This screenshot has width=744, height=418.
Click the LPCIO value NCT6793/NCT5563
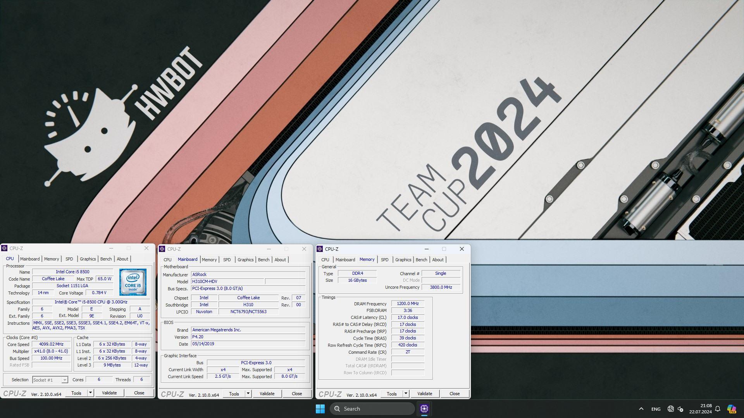(248, 312)
